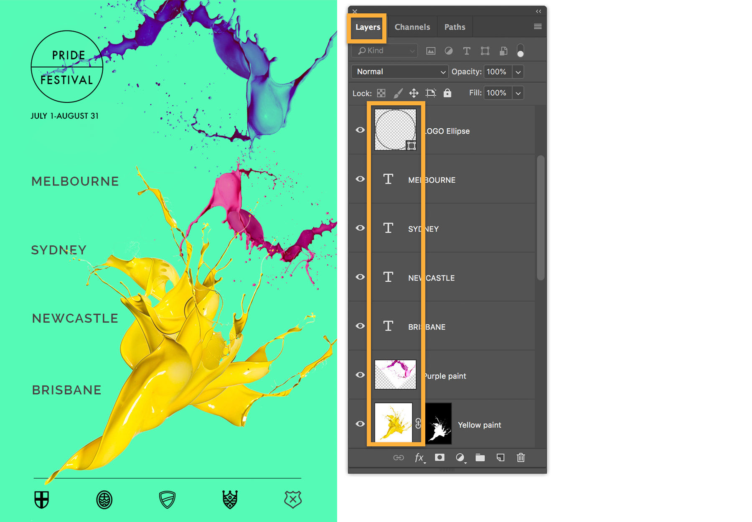Create a new group folder
The width and height of the screenshot is (752, 522).
pyautogui.click(x=480, y=457)
